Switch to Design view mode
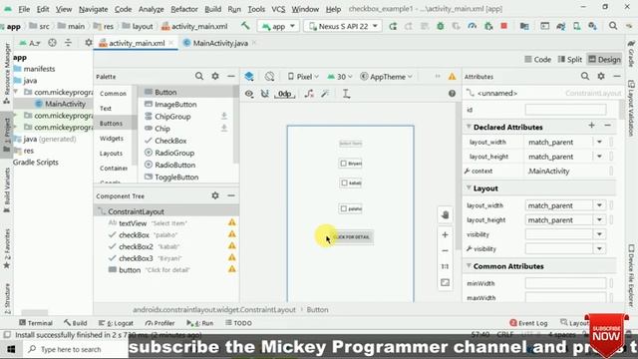 [605, 60]
